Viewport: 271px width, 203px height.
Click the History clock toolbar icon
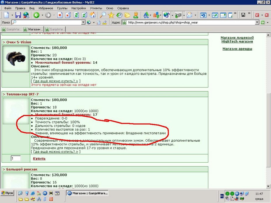coord(119,15)
